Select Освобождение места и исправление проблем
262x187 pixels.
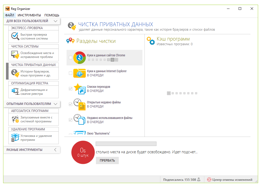tap(37, 55)
